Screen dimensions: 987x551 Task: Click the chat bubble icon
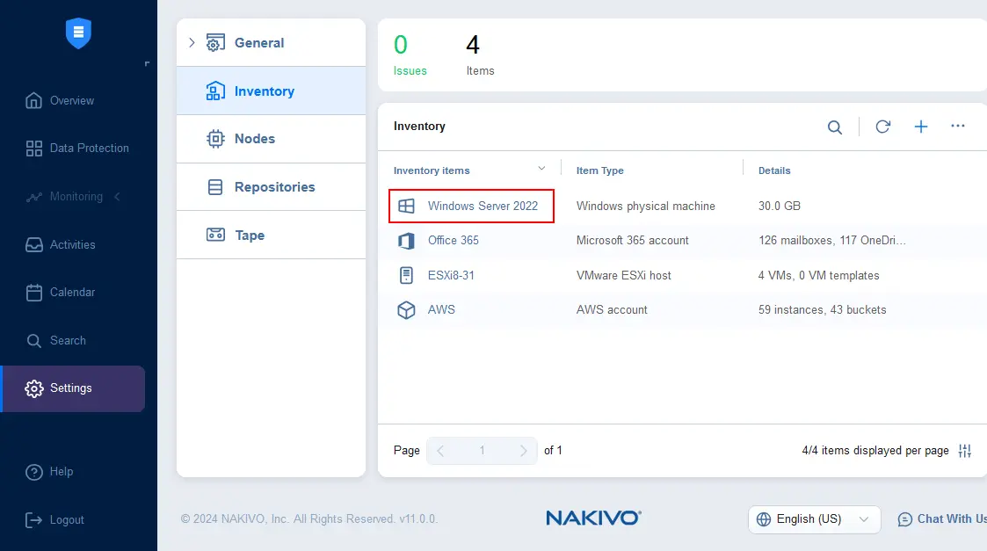click(904, 519)
